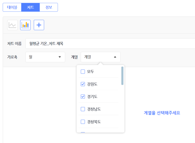Click the plus icon to add chart

tap(39, 25)
